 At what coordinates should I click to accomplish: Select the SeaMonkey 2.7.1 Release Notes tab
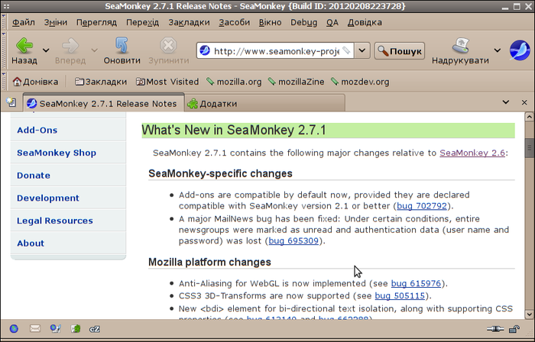(104, 103)
